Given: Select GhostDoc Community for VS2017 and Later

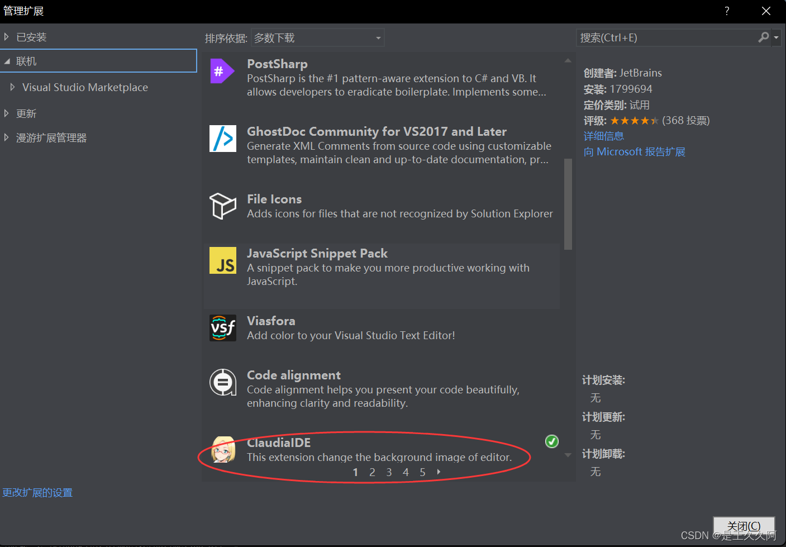Looking at the screenshot, I should 377,132.
